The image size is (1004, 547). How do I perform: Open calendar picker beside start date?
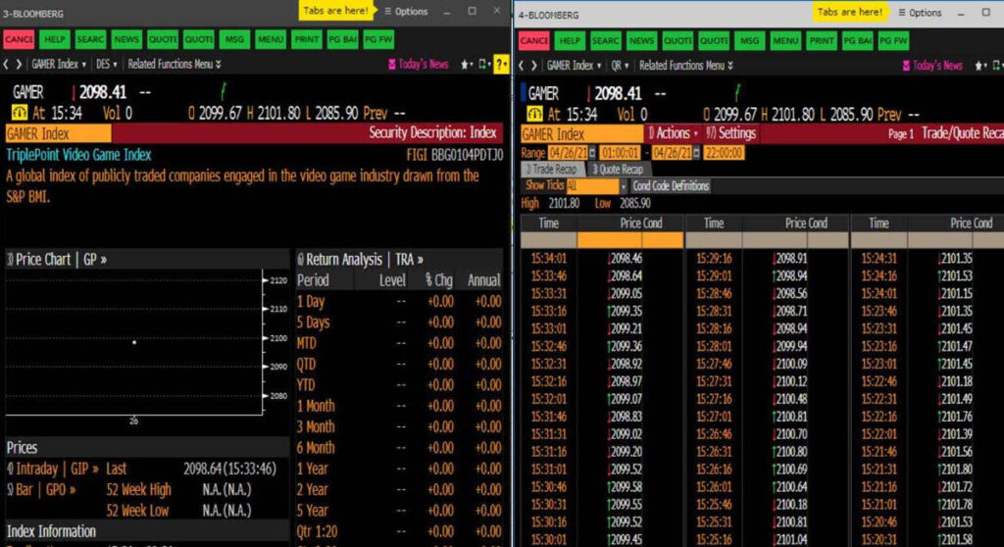click(x=592, y=153)
